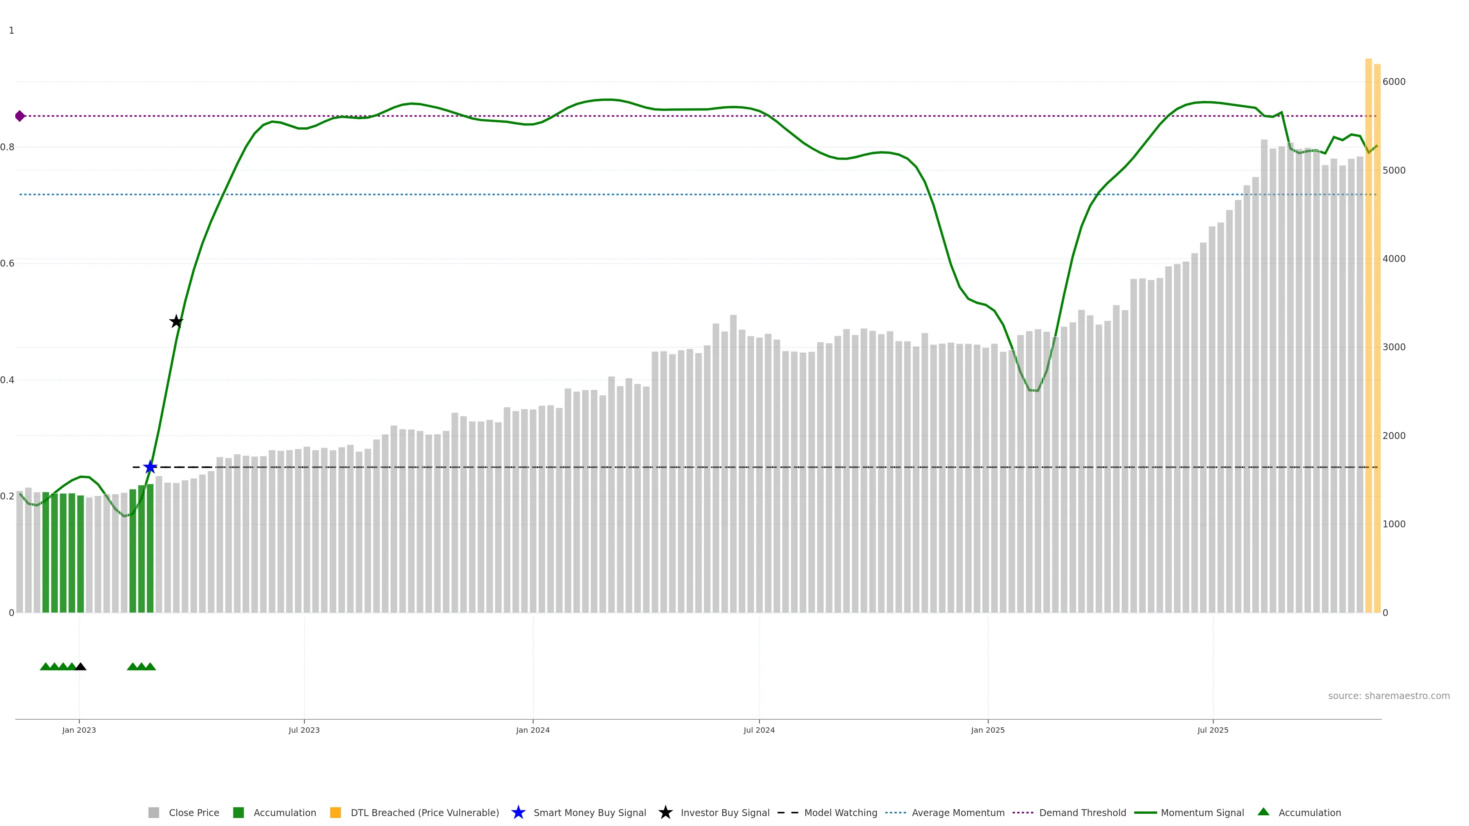
Task: Click the orange DTL Breached swatch in legend
Action: coord(335,812)
